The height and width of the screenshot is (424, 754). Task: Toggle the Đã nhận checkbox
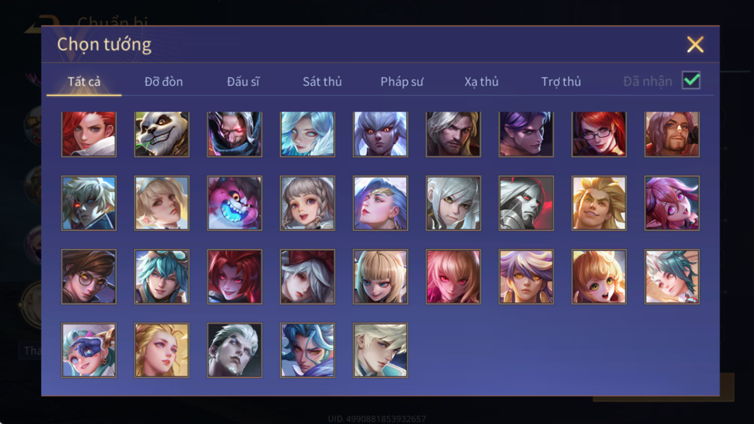[691, 80]
